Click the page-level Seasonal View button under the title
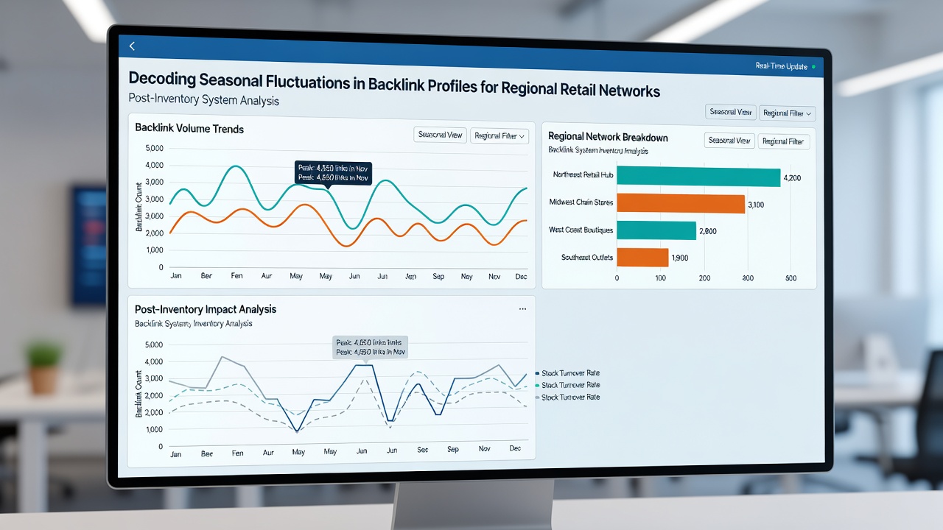This screenshot has width=943, height=530. pos(729,112)
